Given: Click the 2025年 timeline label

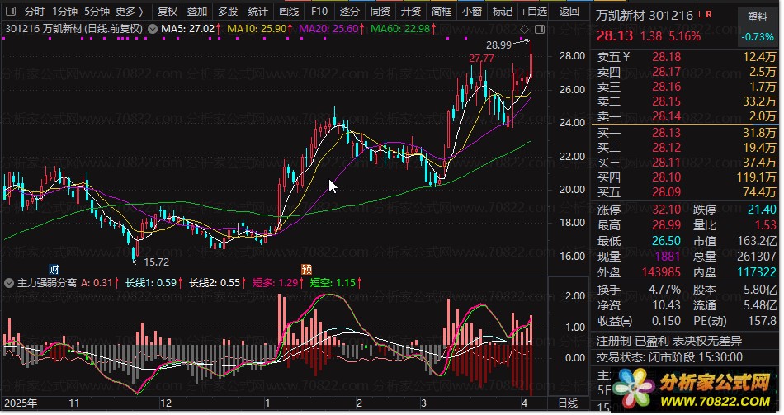Looking at the screenshot, I should click(21, 403).
